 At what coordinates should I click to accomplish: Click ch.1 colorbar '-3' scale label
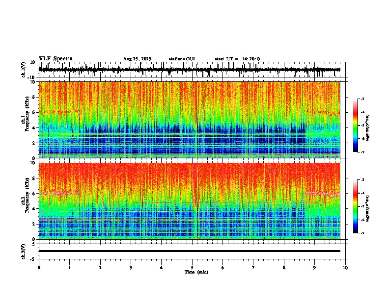click(x=362, y=99)
